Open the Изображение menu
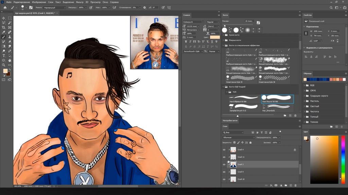 coord(39,2)
